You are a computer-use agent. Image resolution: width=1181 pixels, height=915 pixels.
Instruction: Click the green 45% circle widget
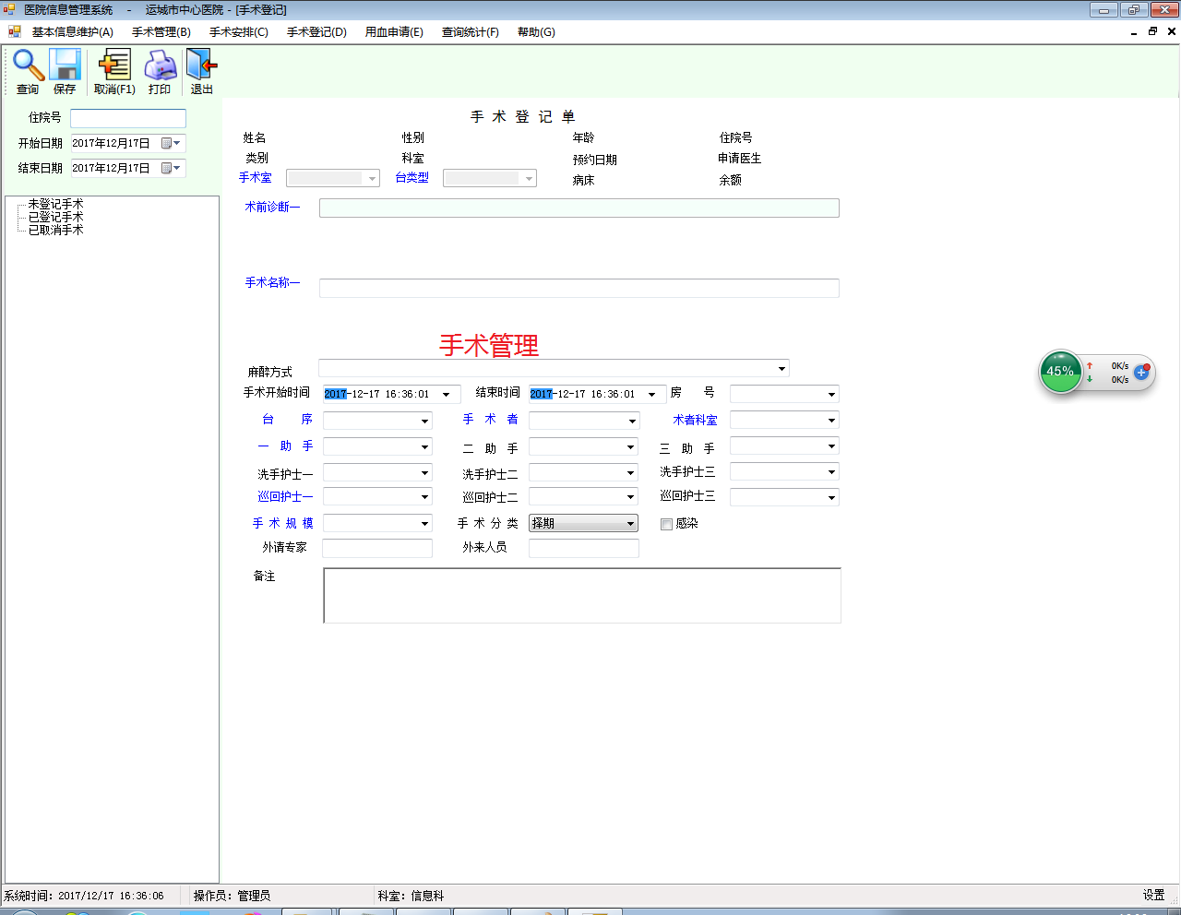(1060, 372)
